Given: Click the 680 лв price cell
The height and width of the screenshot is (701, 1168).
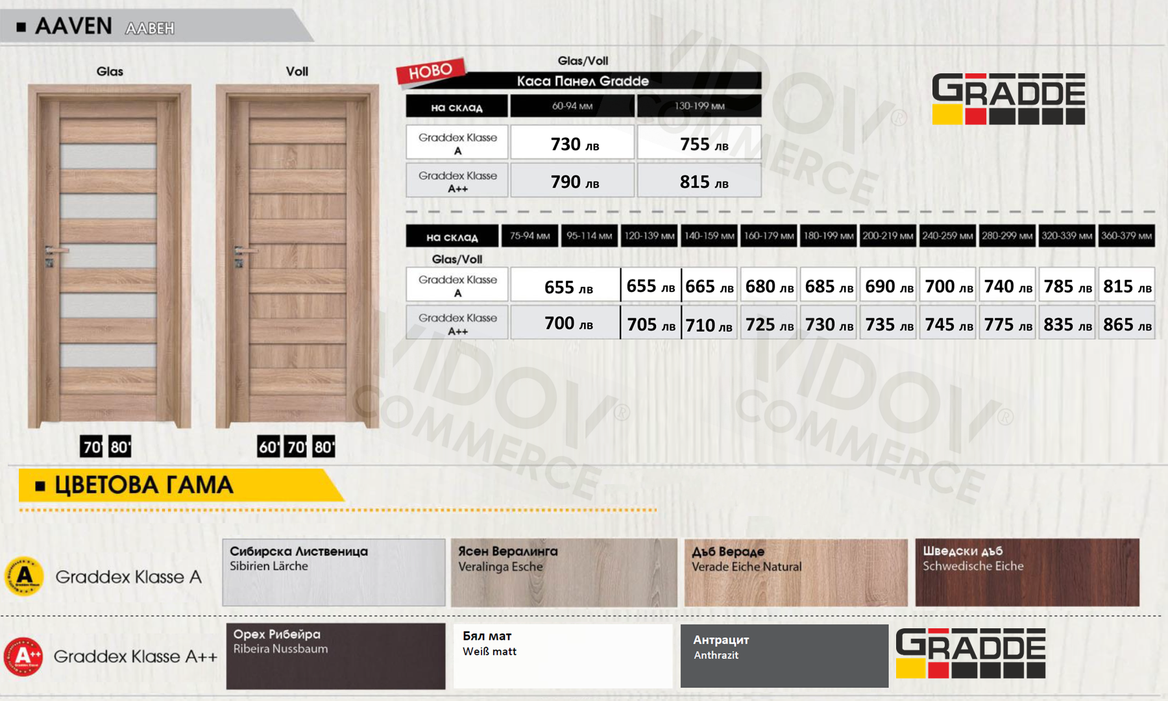Looking at the screenshot, I should (769, 285).
